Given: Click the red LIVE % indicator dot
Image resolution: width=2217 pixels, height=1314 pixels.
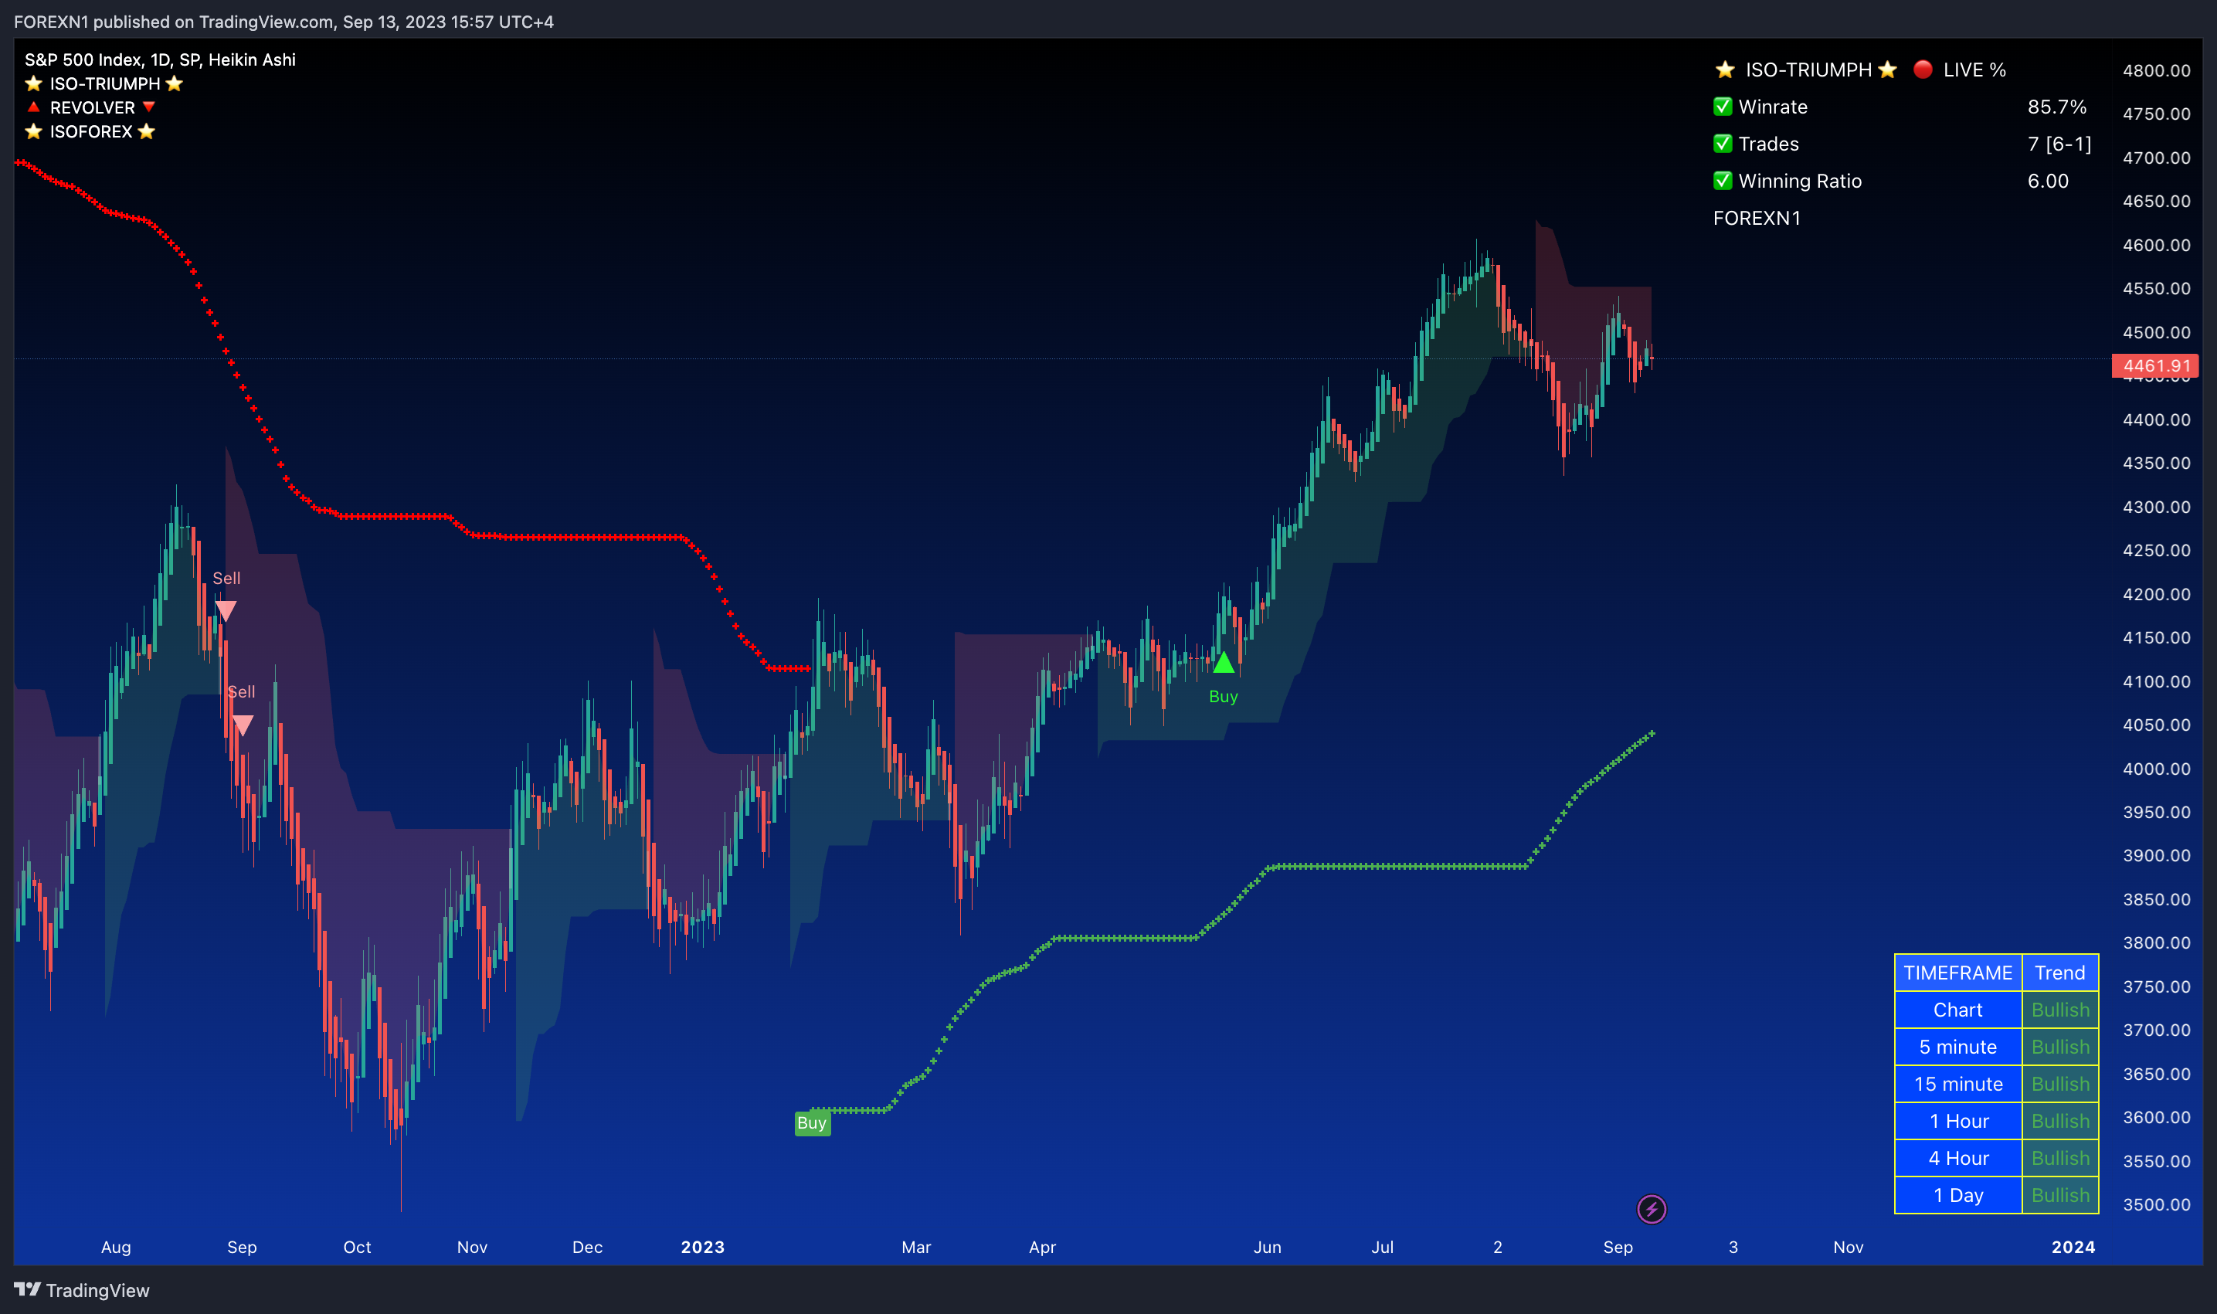Looking at the screenshot, I should (1922, 69).
